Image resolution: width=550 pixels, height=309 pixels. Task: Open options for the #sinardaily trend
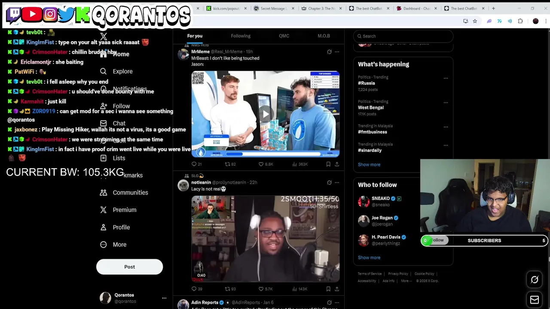(x=446, y=145)
